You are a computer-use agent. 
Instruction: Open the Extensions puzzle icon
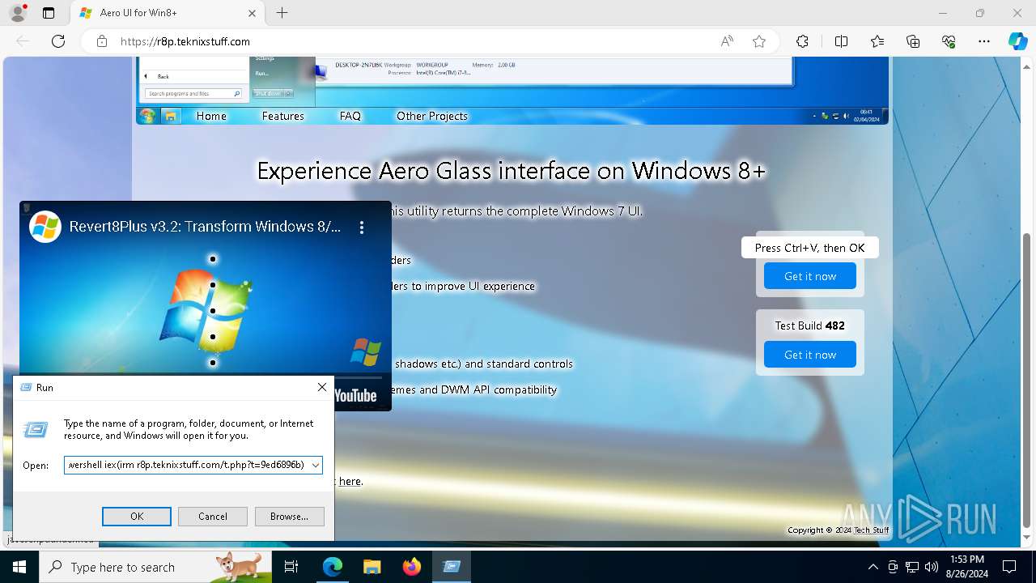click(802, 41)
